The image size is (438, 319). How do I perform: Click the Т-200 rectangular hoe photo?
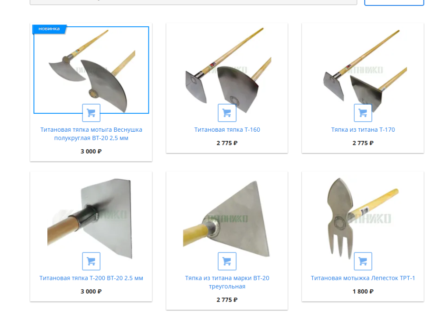tap(91, 217)
